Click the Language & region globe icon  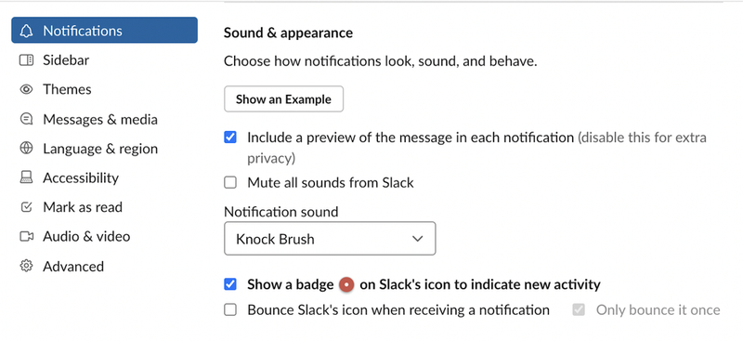27,149
